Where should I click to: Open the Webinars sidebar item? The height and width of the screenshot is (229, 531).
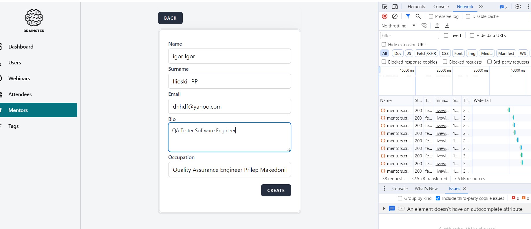[x=19, y=79]
